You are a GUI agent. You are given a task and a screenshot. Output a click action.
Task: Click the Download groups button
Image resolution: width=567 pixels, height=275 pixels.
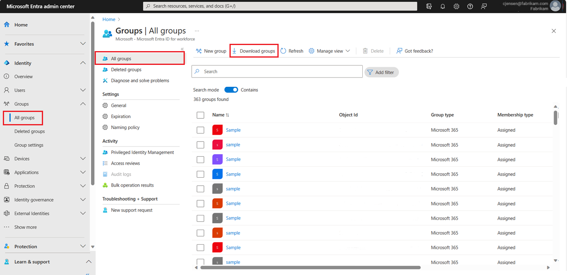[254, 51]
